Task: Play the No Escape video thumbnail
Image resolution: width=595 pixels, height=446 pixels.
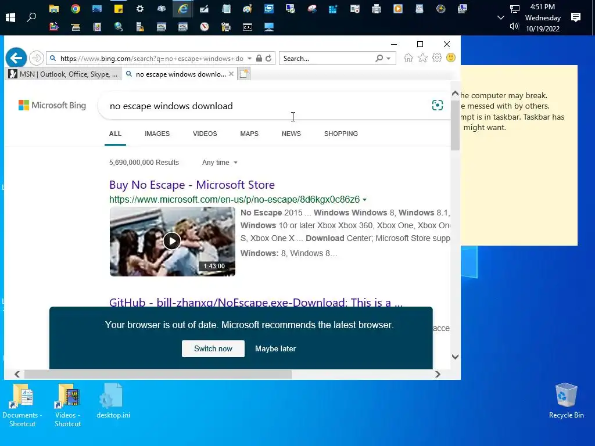Action: [x=172, y=241]
